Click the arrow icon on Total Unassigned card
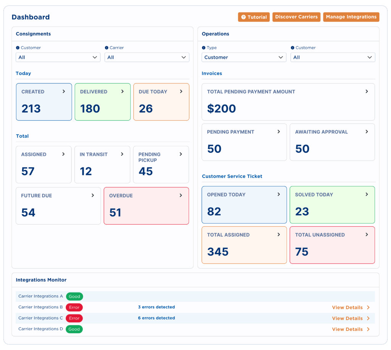The image size is (391, 350). point(367,235)
